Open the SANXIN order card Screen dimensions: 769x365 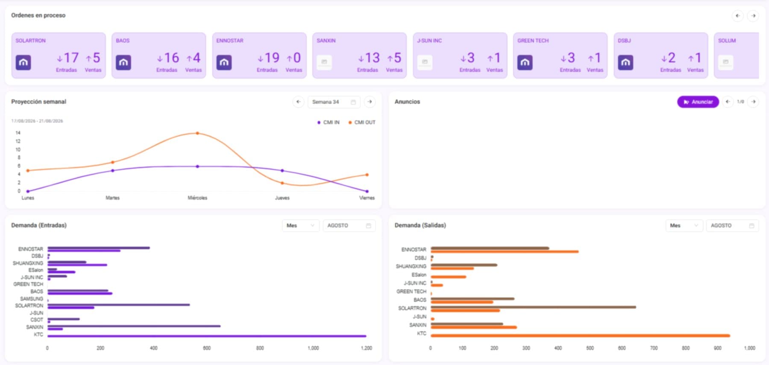point(360,55)
